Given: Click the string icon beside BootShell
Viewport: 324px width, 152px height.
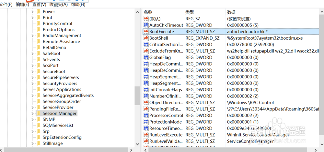Looking at the screenshot, I should click(146, 38).
